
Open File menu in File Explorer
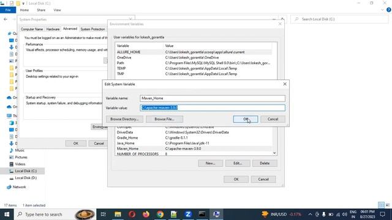point(8,10)
